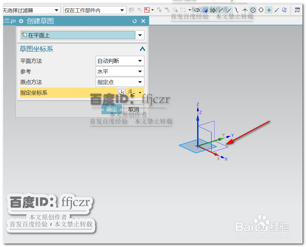Click the 确定 button
The width and height of the screenshot is (306, 247).
[112, 109]
